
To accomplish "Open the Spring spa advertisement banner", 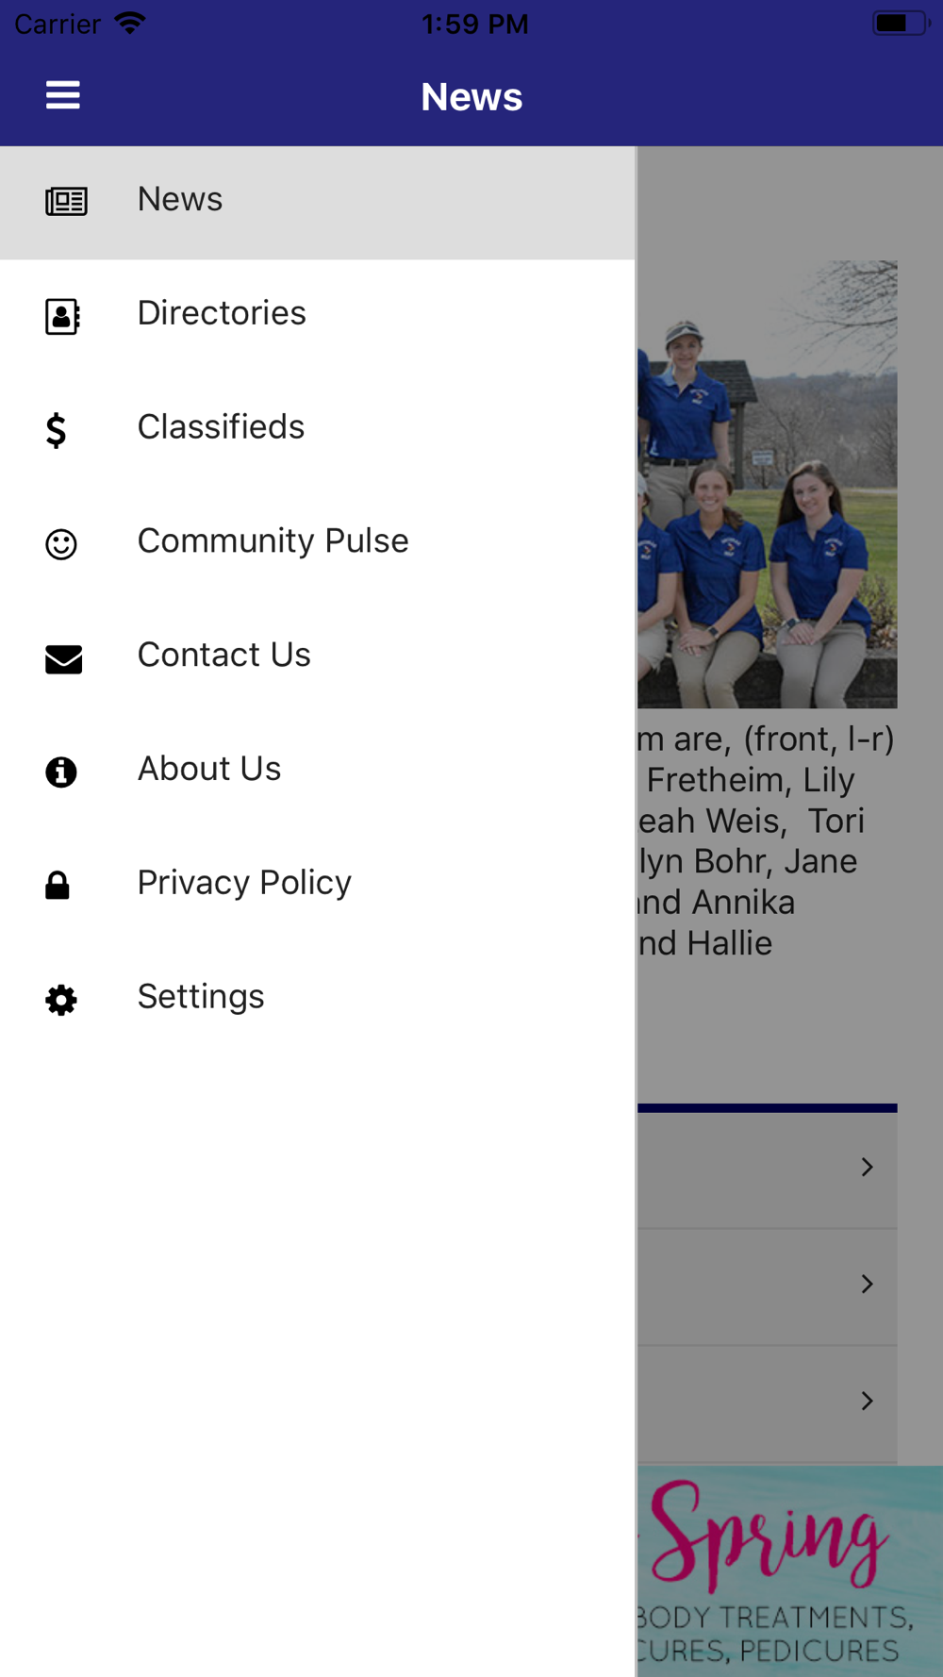I will coord(790,1571).
